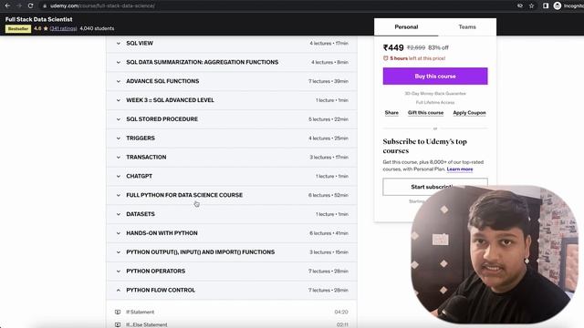Open the Incognito profile icon
584x328 pixels.
(558, 5)
